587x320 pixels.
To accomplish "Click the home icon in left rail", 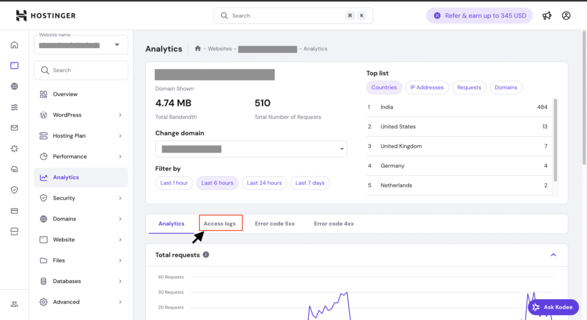I will (x=14, y=45).
